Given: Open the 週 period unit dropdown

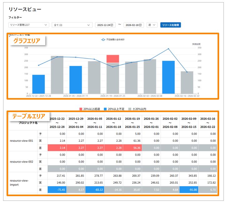Looking at the screenshot, I should [x=152, y=25].
